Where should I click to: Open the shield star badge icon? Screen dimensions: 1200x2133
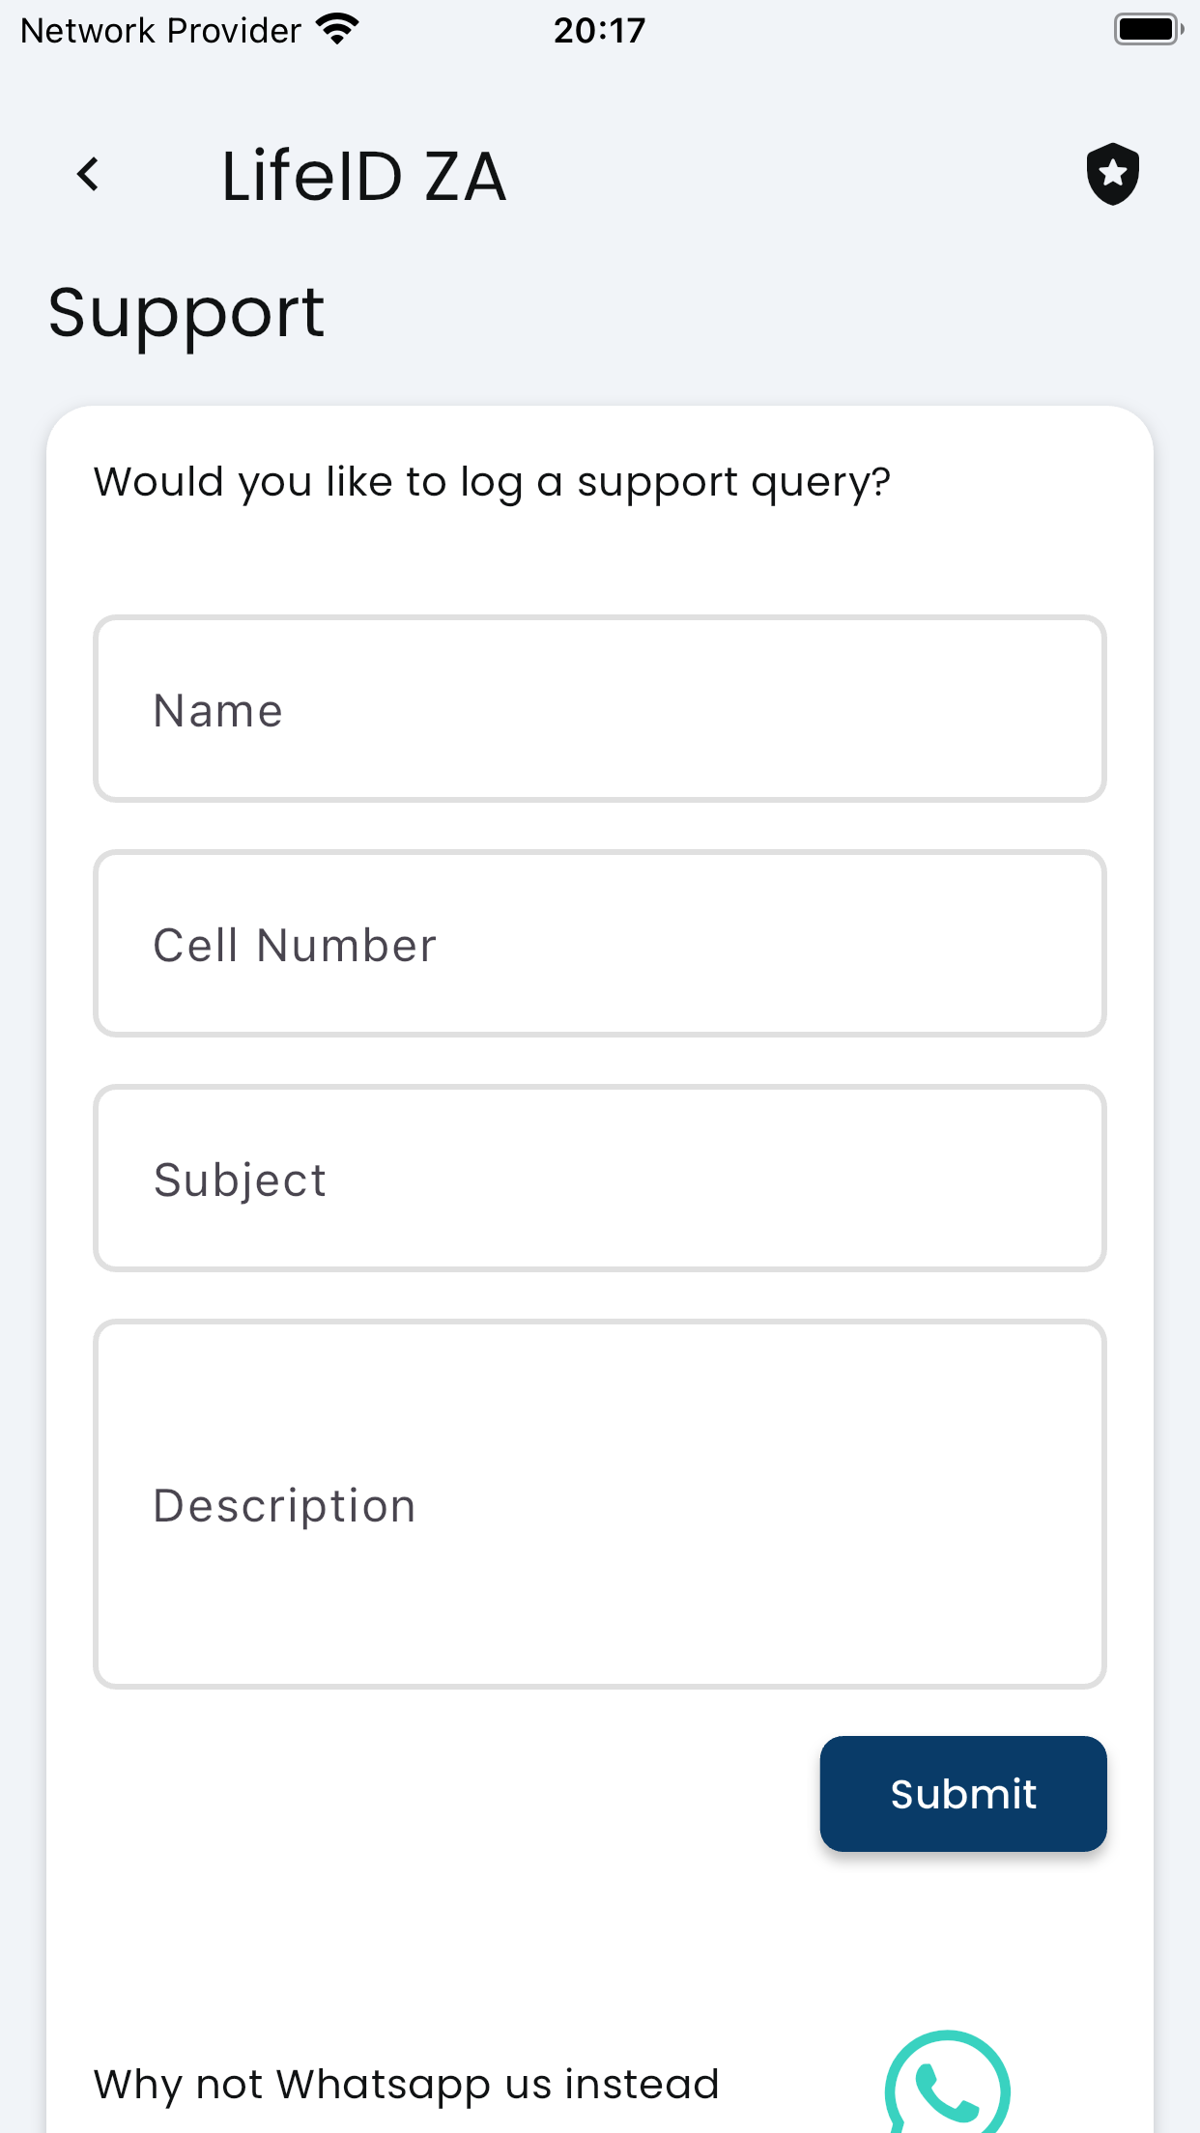[1112, 174]
